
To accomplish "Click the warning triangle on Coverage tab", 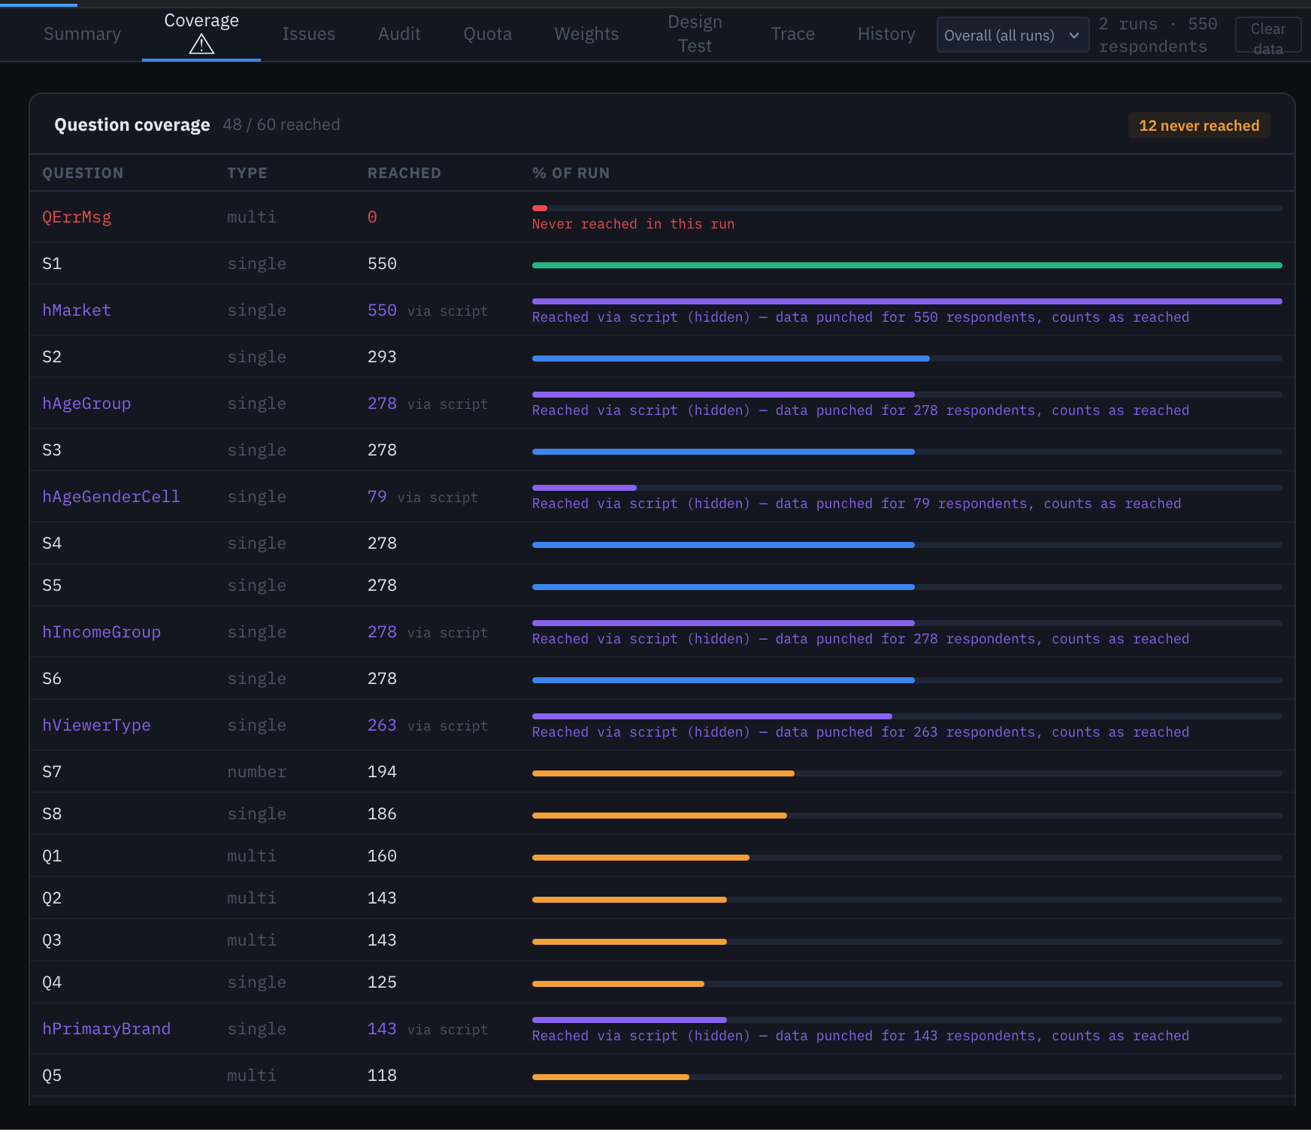I will [201, 44].
